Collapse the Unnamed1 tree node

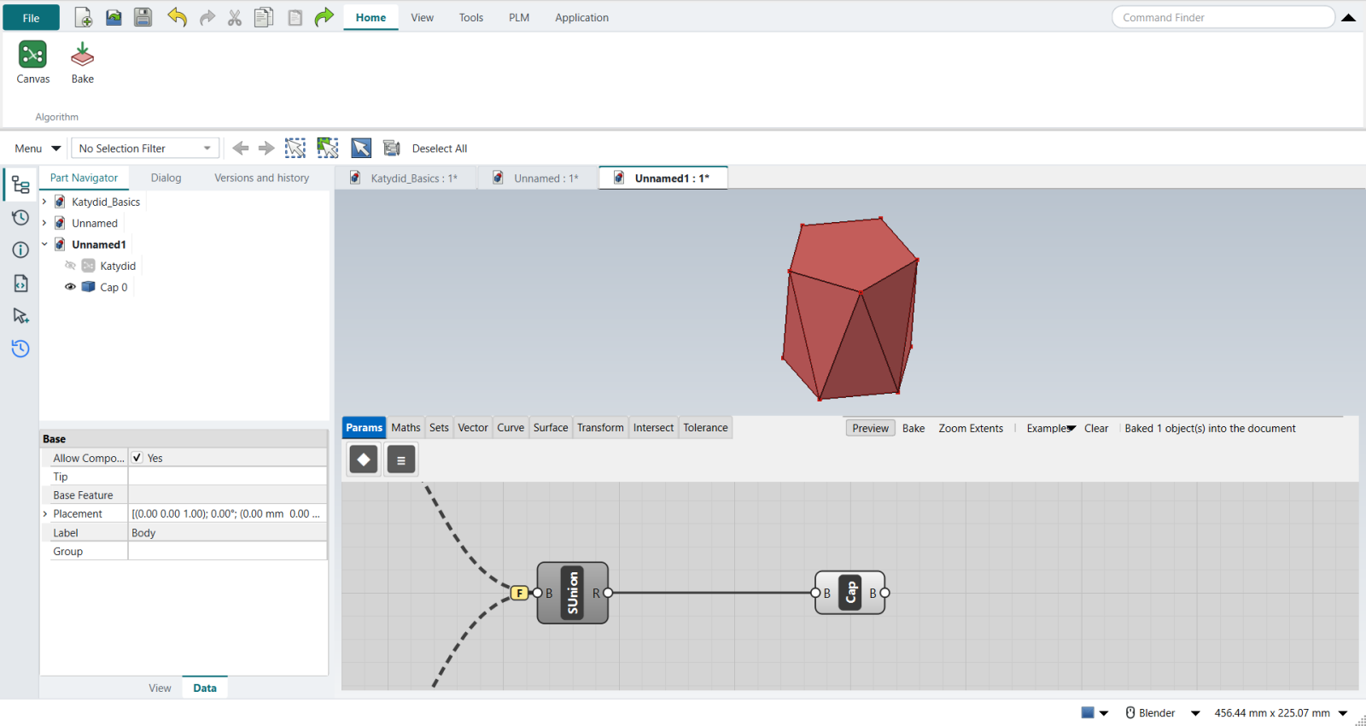pos(44,244)
